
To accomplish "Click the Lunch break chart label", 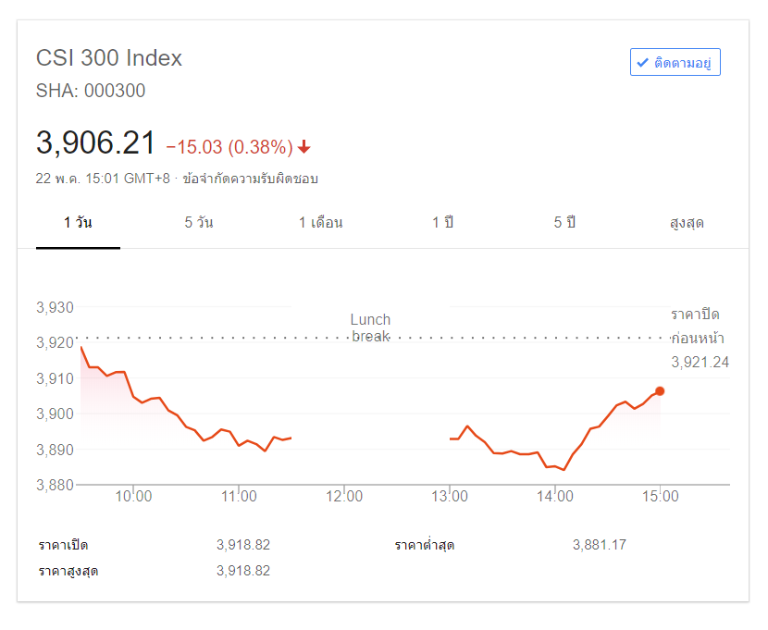I will coord(370,327).
